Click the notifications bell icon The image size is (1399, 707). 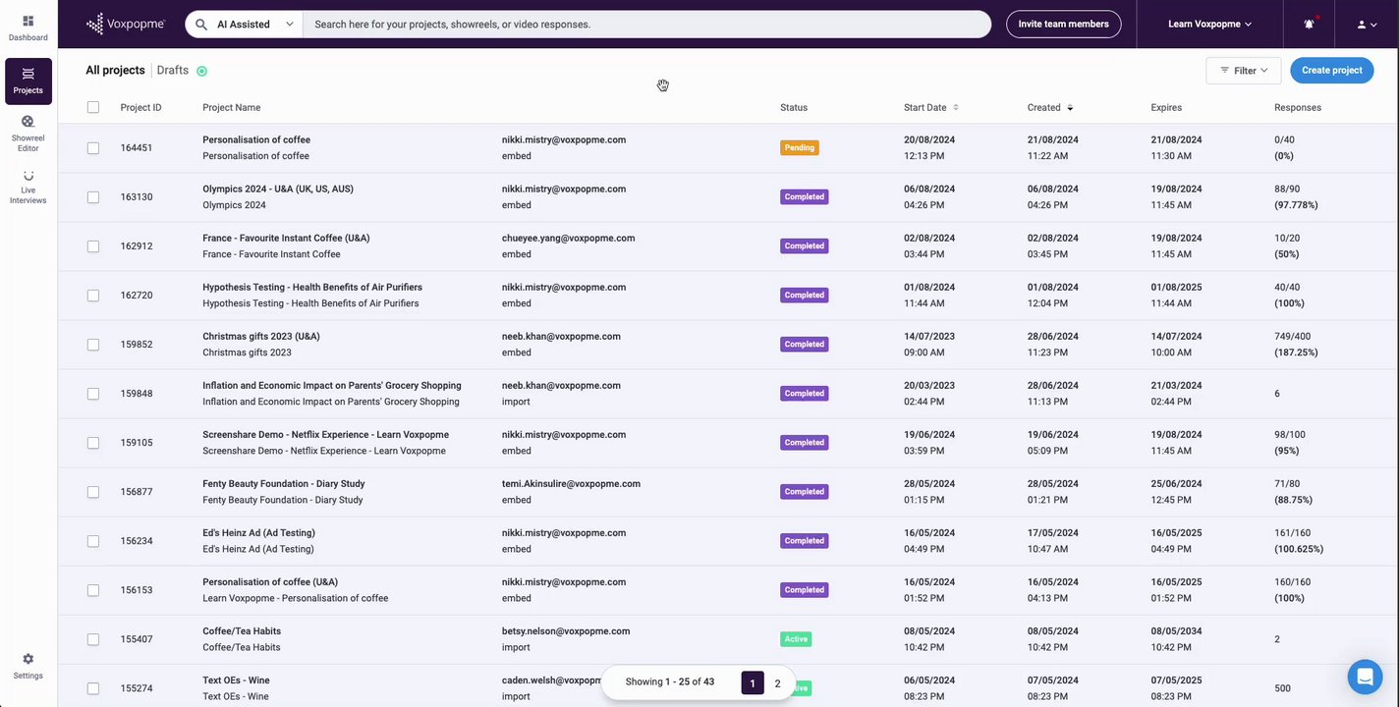pos(1309,25)
